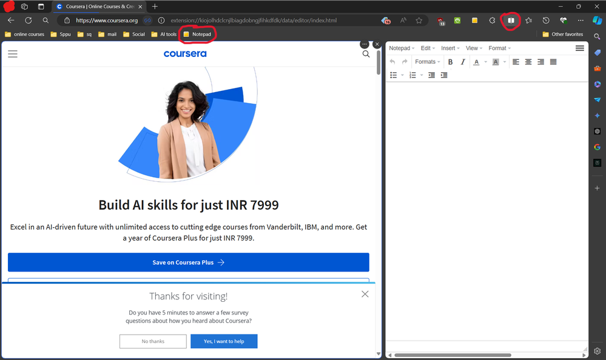The width and height of the screenshot is (606, 360).
Task: Open the split pane more options ellipsis
Action: [x=365, y=44]
